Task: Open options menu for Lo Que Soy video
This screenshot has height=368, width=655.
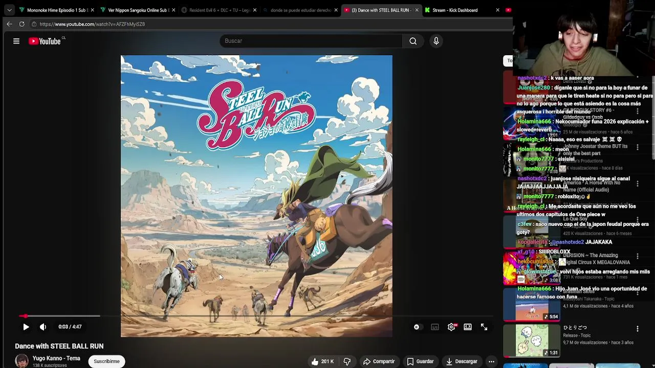Action: coord(638,220)
